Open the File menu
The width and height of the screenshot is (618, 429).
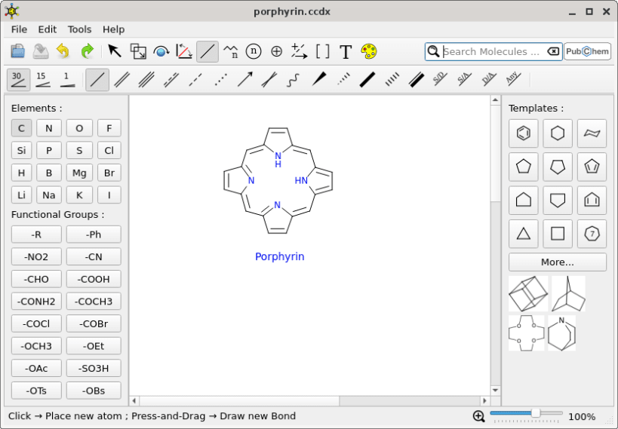19,29
